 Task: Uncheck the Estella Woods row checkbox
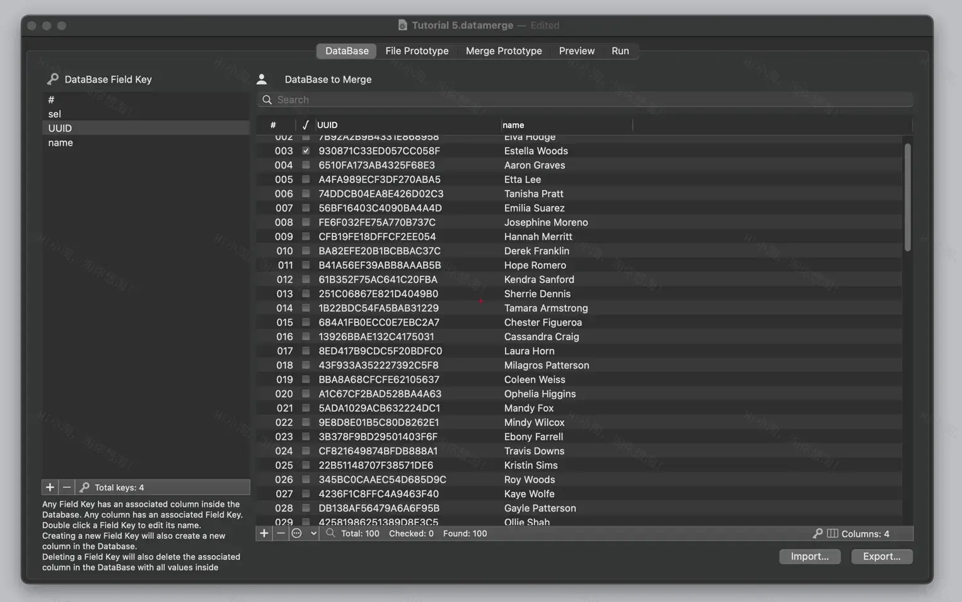(306, 151)
